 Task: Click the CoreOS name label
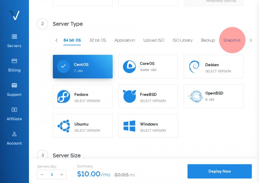(x=147, y=64)
